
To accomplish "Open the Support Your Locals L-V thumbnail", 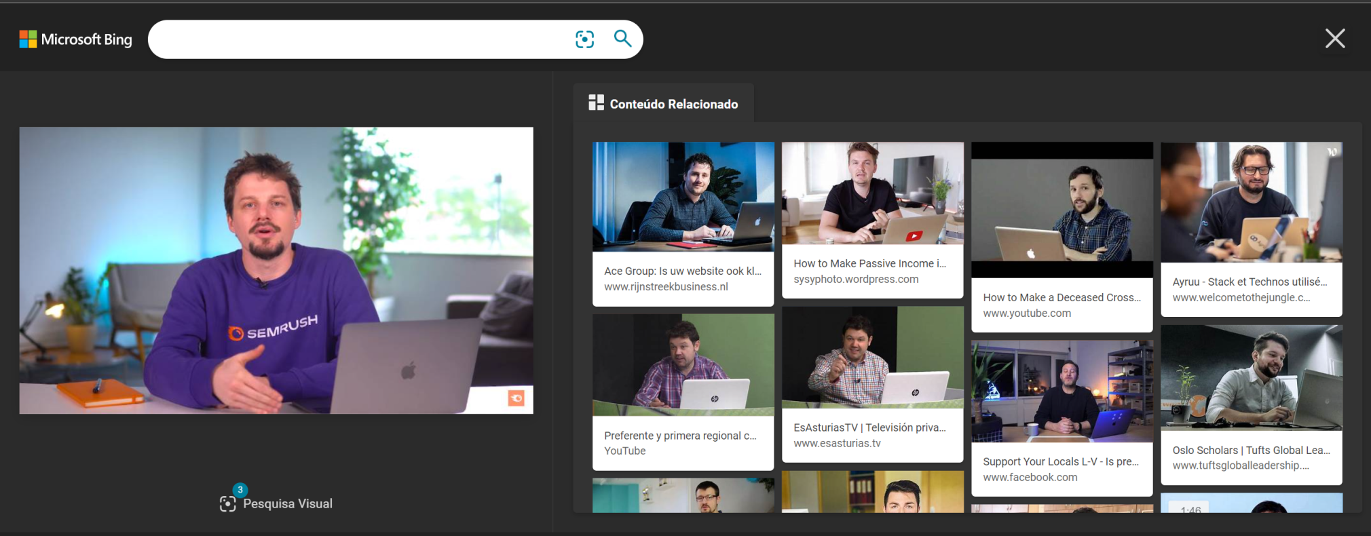I will tap(1062, 391).
